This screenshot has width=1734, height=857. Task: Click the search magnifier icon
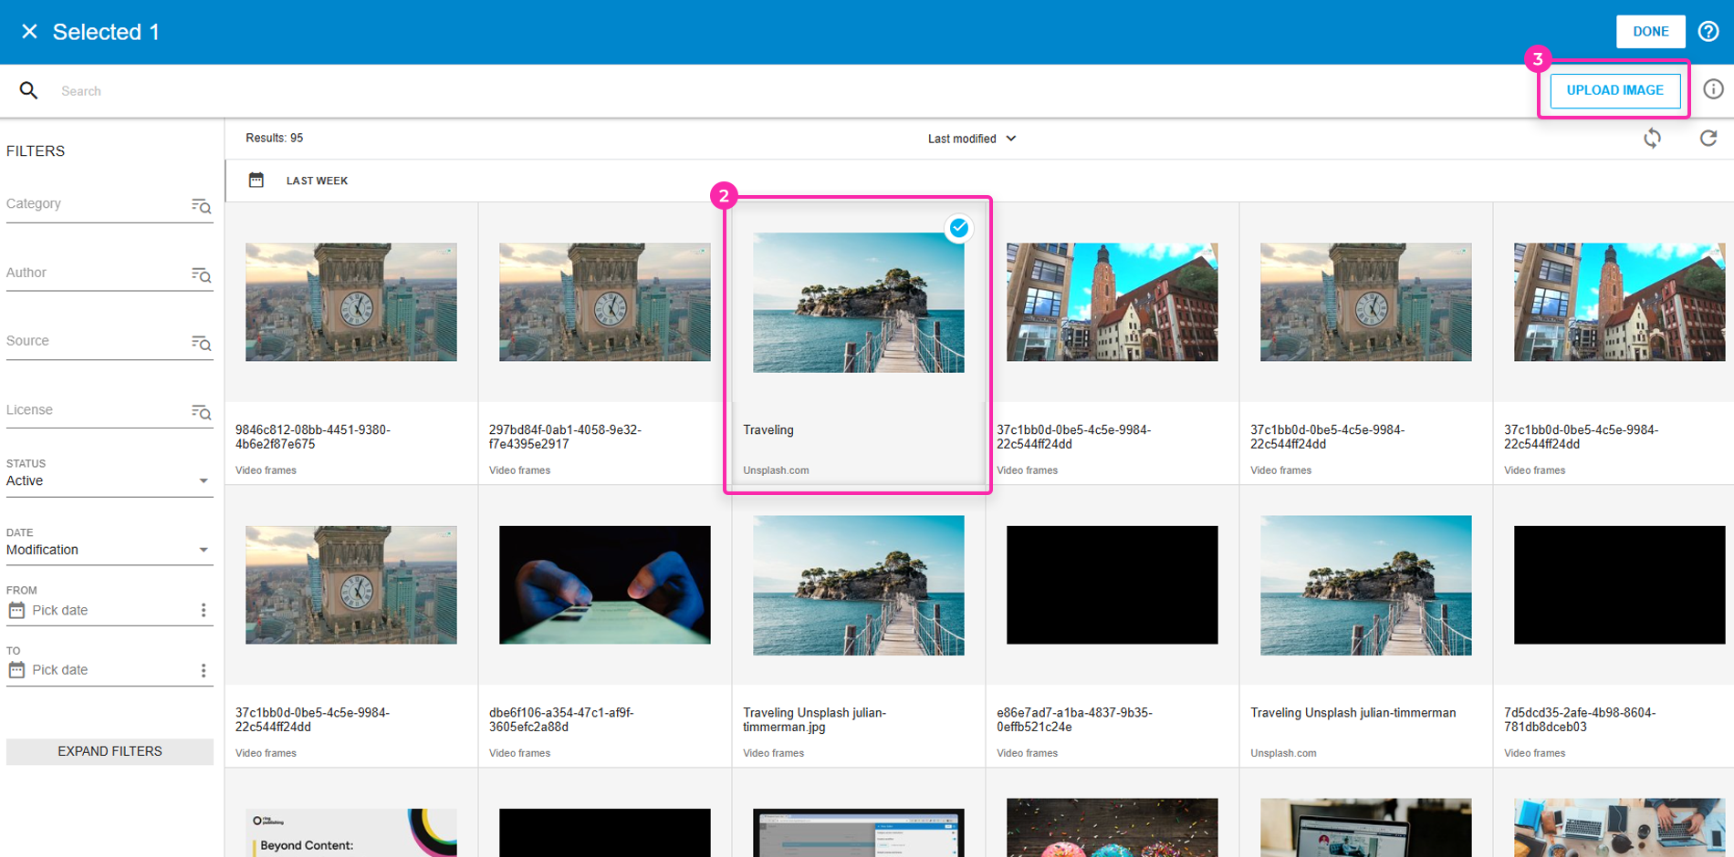pos(29,90)
